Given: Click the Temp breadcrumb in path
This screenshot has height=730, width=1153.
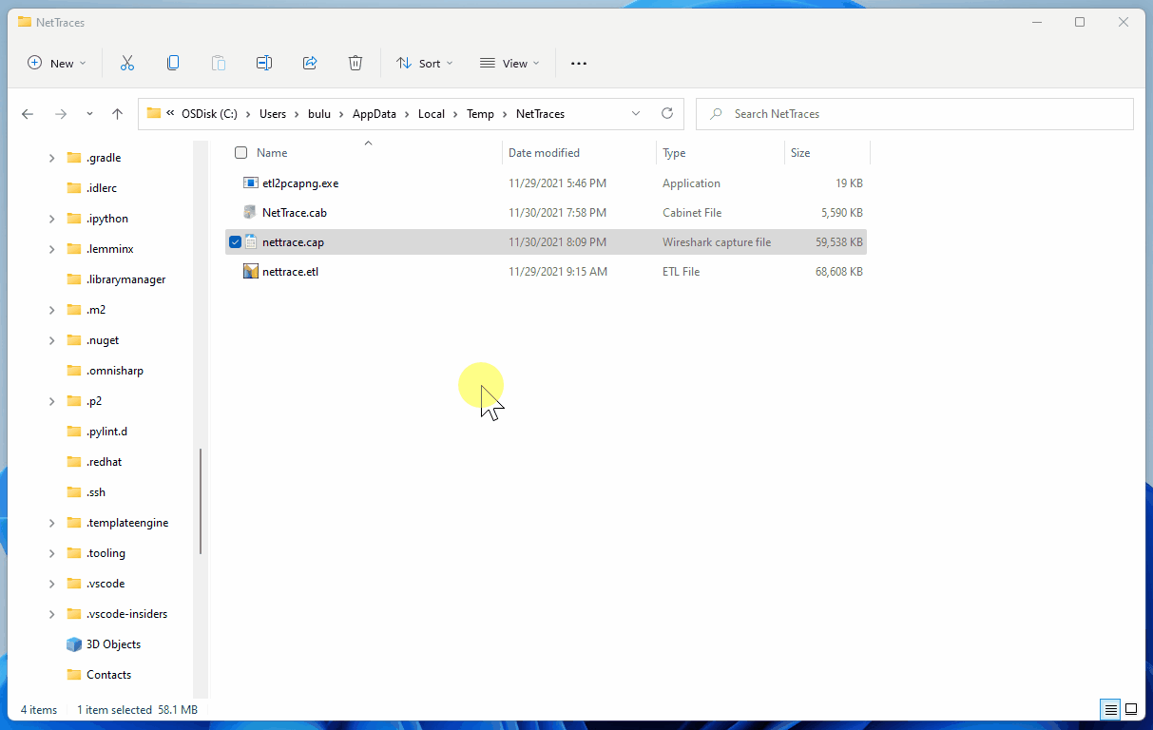Looking at the screenshot, I should coord(480,114).
